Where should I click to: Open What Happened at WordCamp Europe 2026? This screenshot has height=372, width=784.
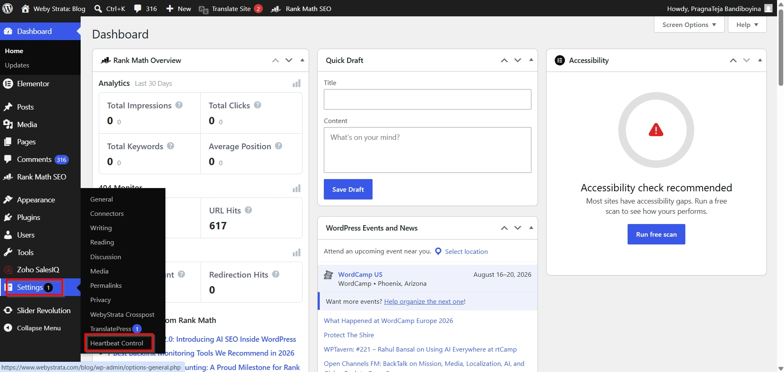click(389, 321)
